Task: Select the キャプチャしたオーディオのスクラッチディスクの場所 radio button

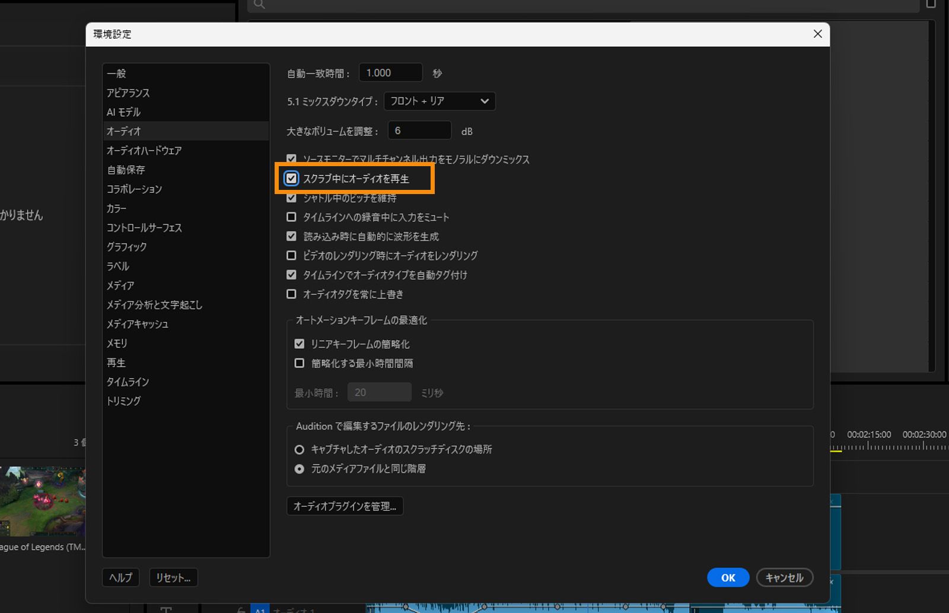Action: coord(299,449)
